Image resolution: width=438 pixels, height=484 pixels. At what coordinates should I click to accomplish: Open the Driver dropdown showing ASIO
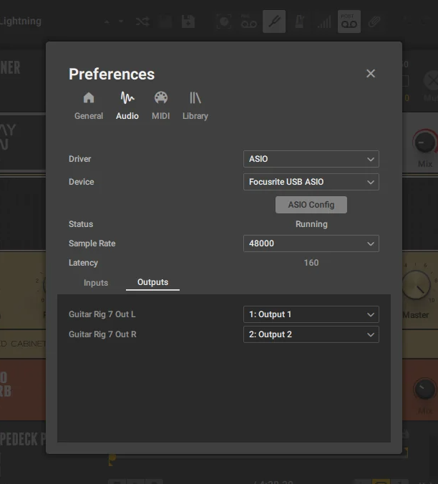click(311, 159)
